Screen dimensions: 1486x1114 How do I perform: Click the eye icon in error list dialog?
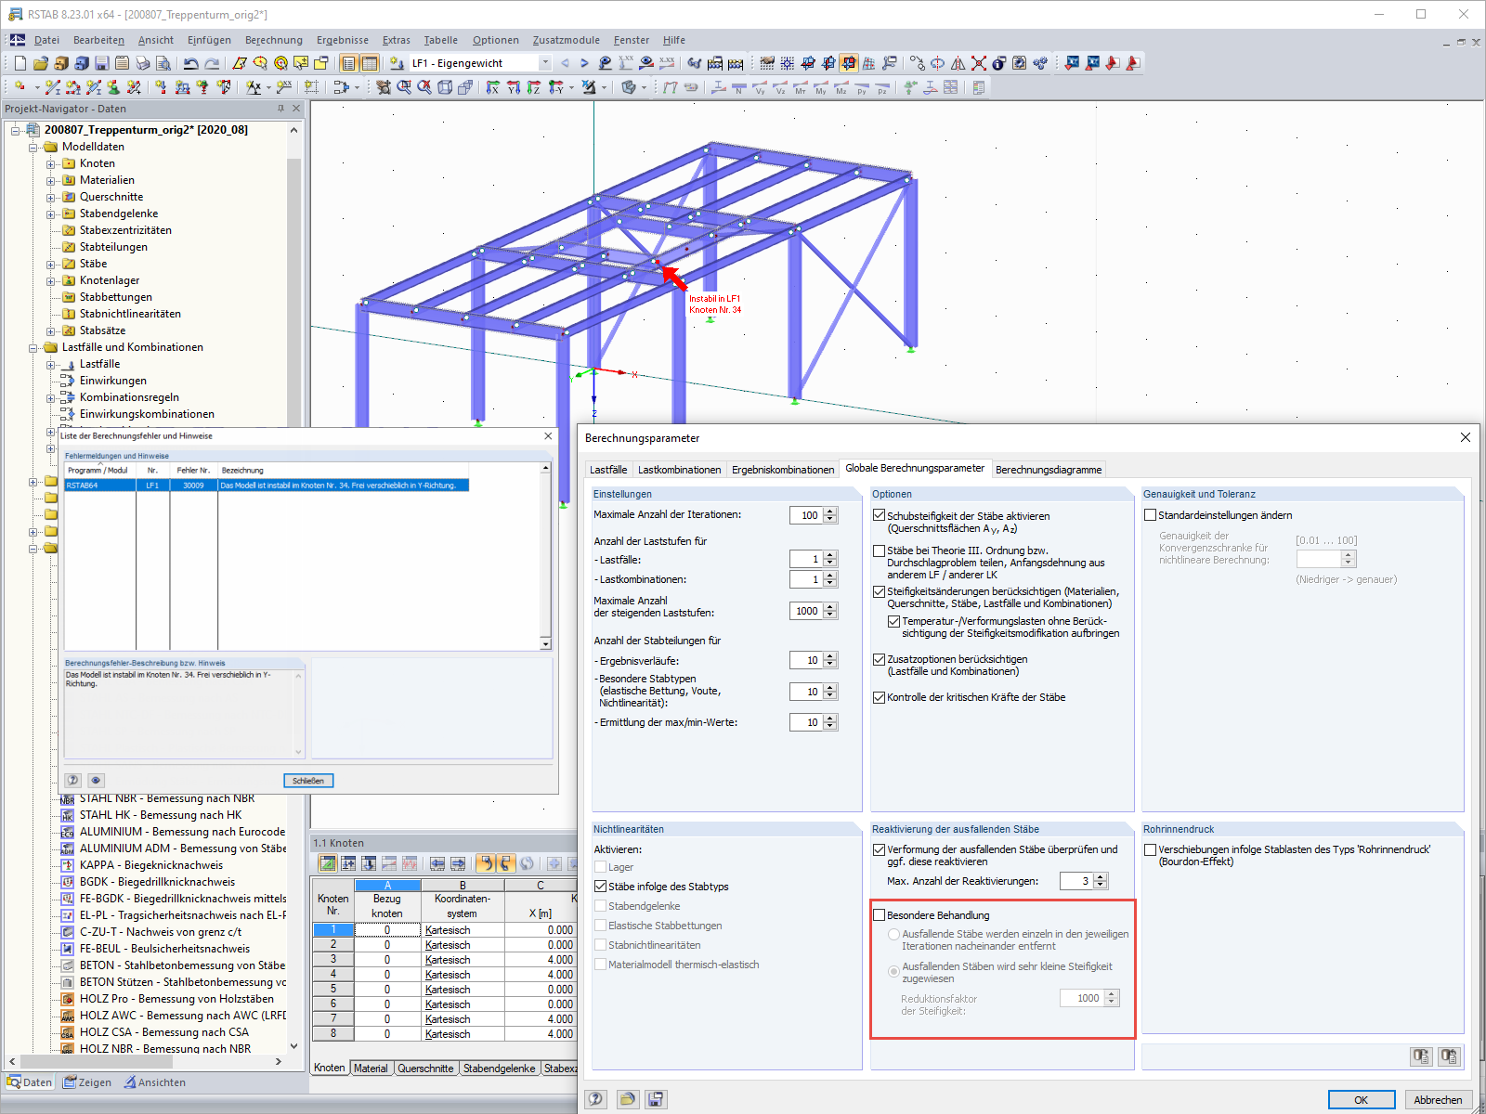[95, 780]
